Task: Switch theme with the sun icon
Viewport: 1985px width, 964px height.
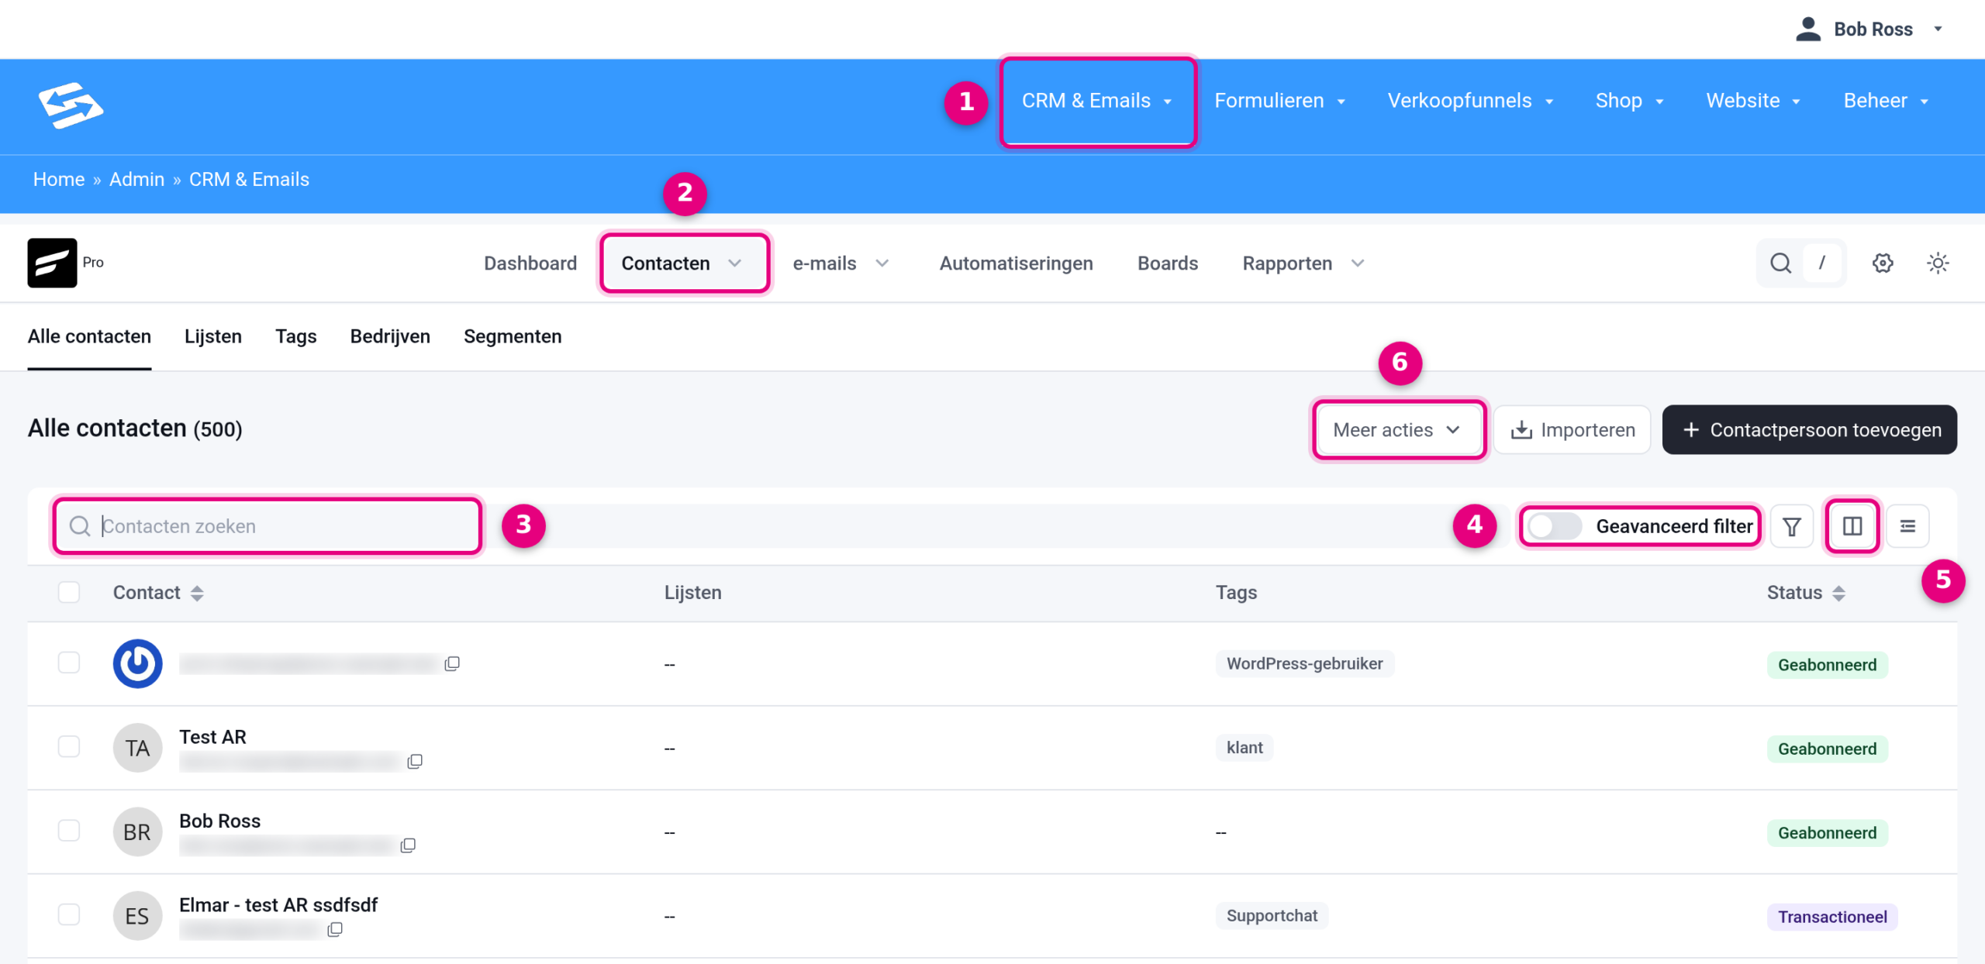Action: coord(1938,263)
